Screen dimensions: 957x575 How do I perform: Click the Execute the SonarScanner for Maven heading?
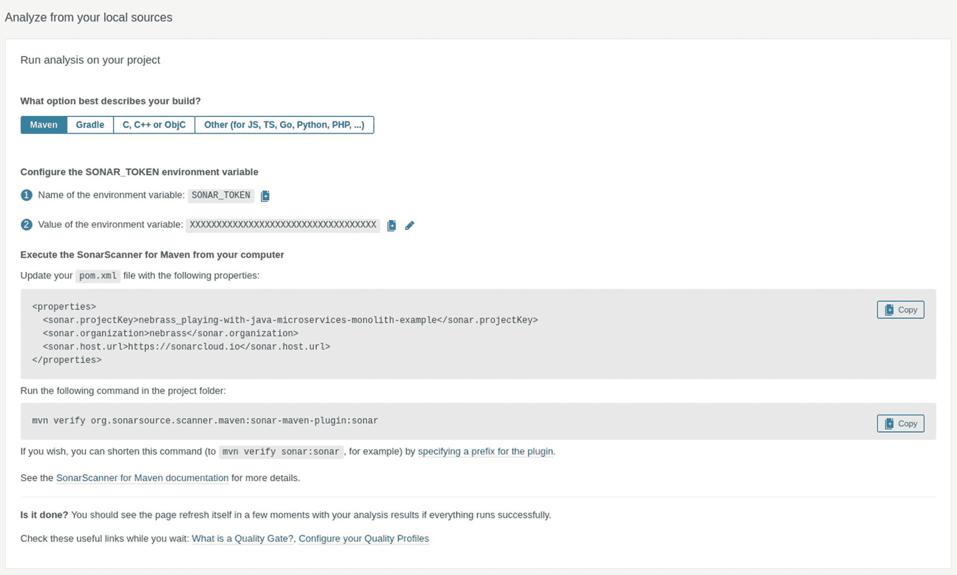(x=152, y=255)
